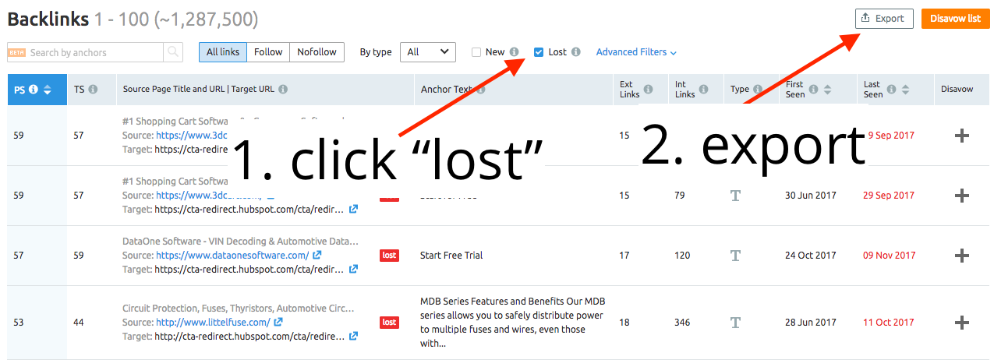Sort by First Seen column arrows
994x360 pixels.
pos(827,90)
